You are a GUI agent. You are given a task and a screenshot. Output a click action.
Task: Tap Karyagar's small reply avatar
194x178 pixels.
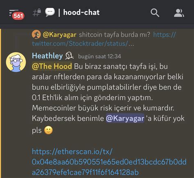[x=36, y=34]
